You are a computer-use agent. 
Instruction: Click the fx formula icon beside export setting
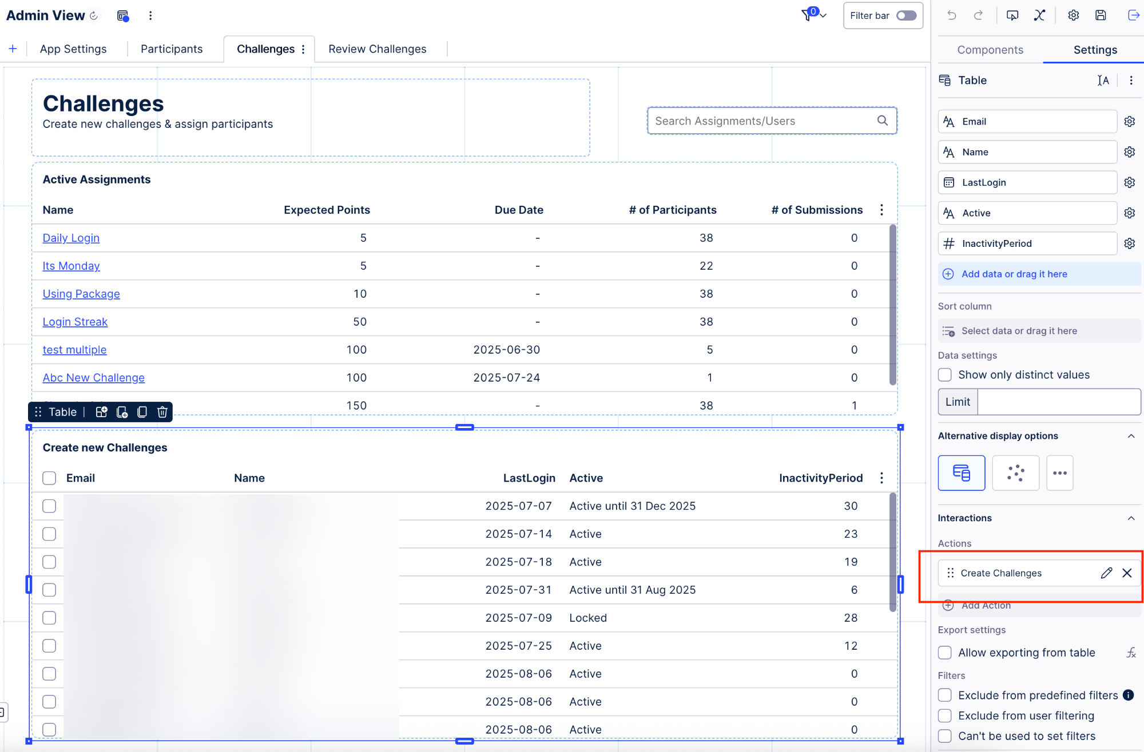click(x=1131, y=653)
